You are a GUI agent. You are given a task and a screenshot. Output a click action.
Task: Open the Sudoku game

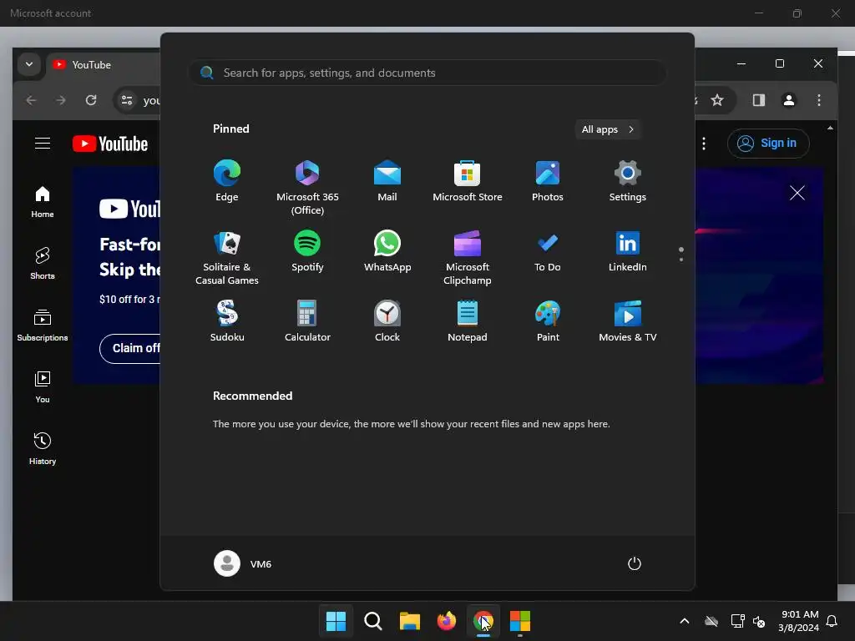pyautogui.click(x=227, y=321)
